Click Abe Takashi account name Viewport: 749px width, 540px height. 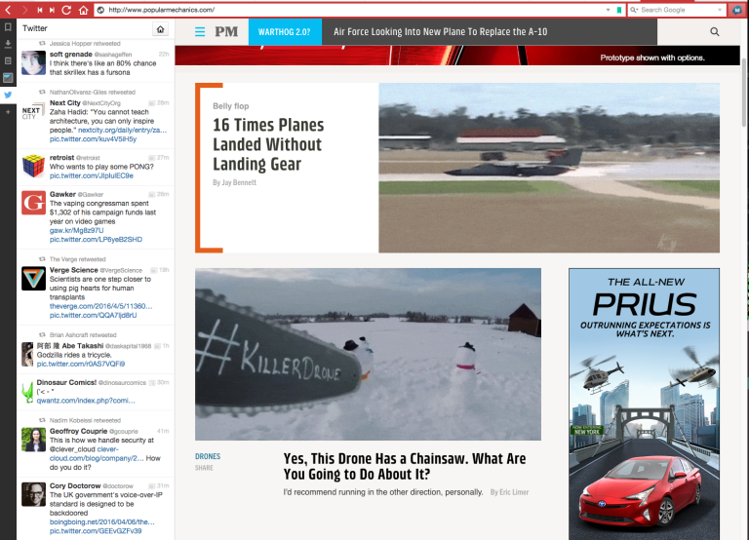[x=70, y=346]
